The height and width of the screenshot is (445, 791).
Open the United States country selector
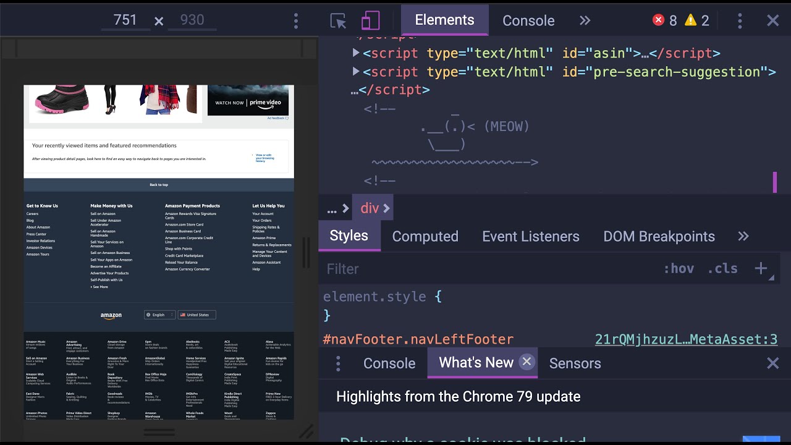click(x=197, y=315)
